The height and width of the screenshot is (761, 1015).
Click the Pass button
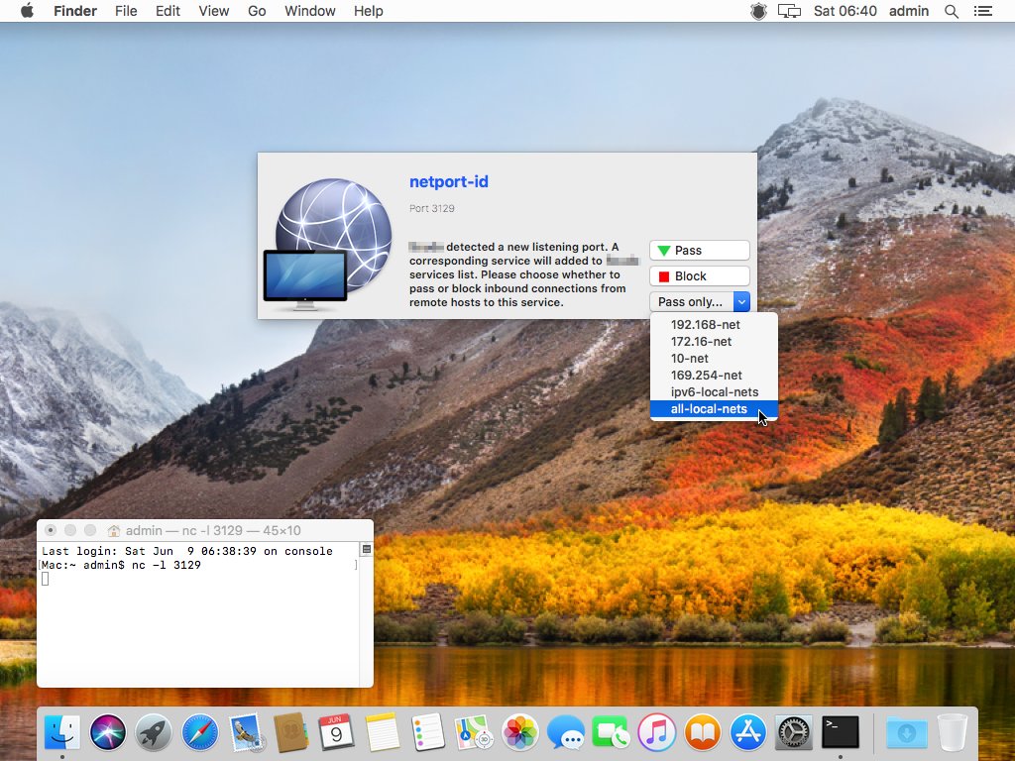[700, 251]
